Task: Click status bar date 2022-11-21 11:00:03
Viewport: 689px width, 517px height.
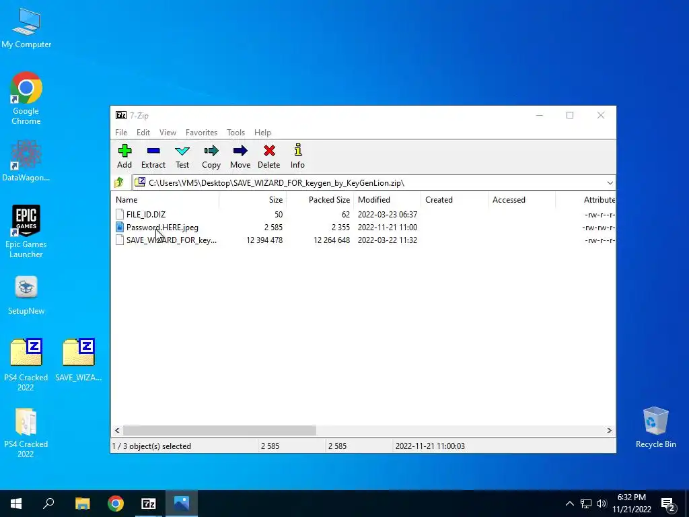Action: click(430, 446)
